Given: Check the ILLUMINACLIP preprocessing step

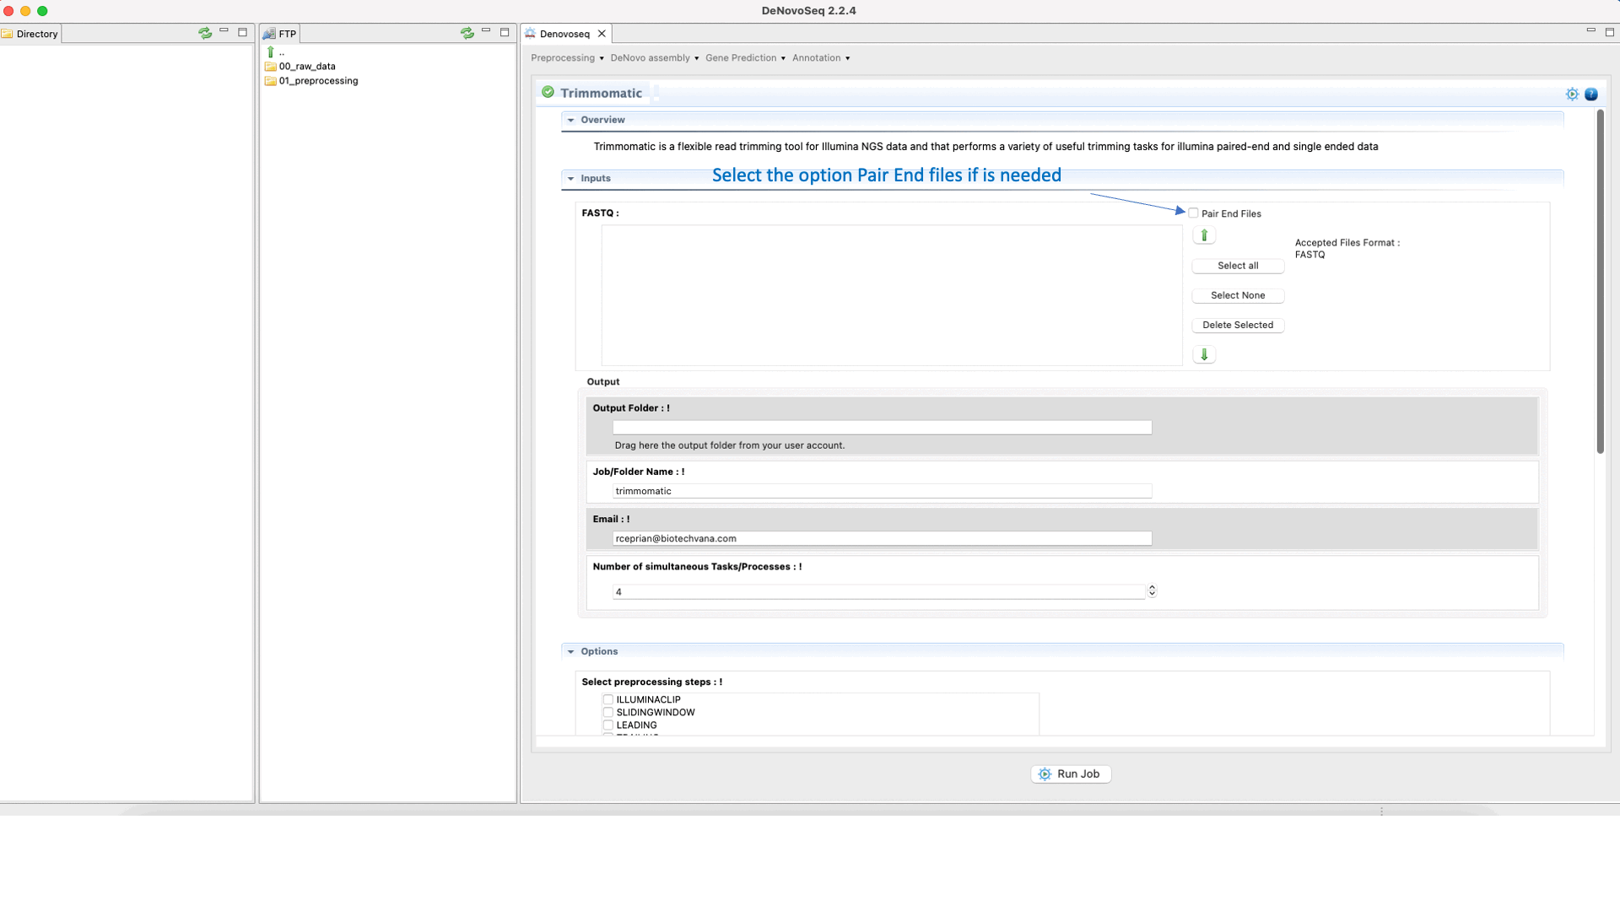Looking at the screenshot, I should tap(608, 699).
